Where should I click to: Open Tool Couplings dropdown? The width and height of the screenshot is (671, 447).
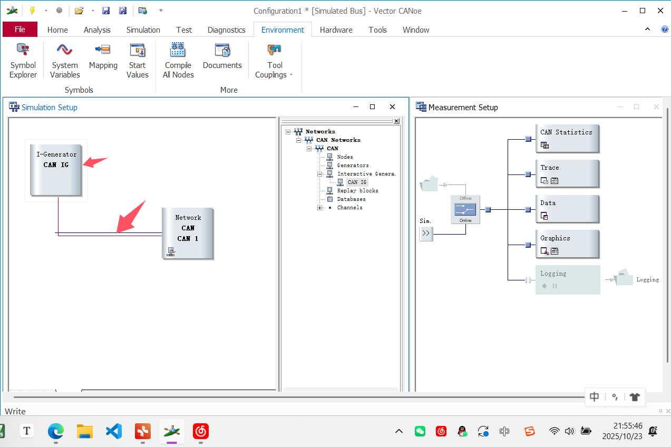tap(275, 61)
